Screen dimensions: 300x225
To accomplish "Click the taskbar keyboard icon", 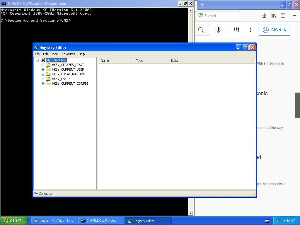I will pos(267,221).
